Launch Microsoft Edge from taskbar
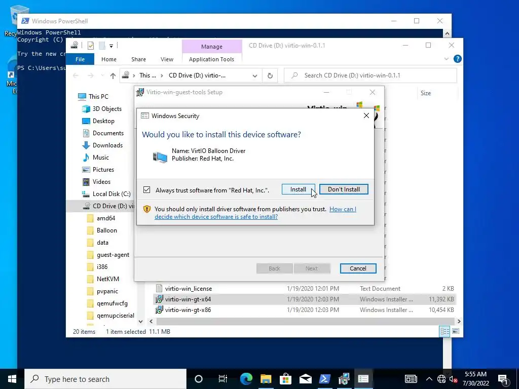Viewport: 519px width, 389px height. click(x=246, y=379)
